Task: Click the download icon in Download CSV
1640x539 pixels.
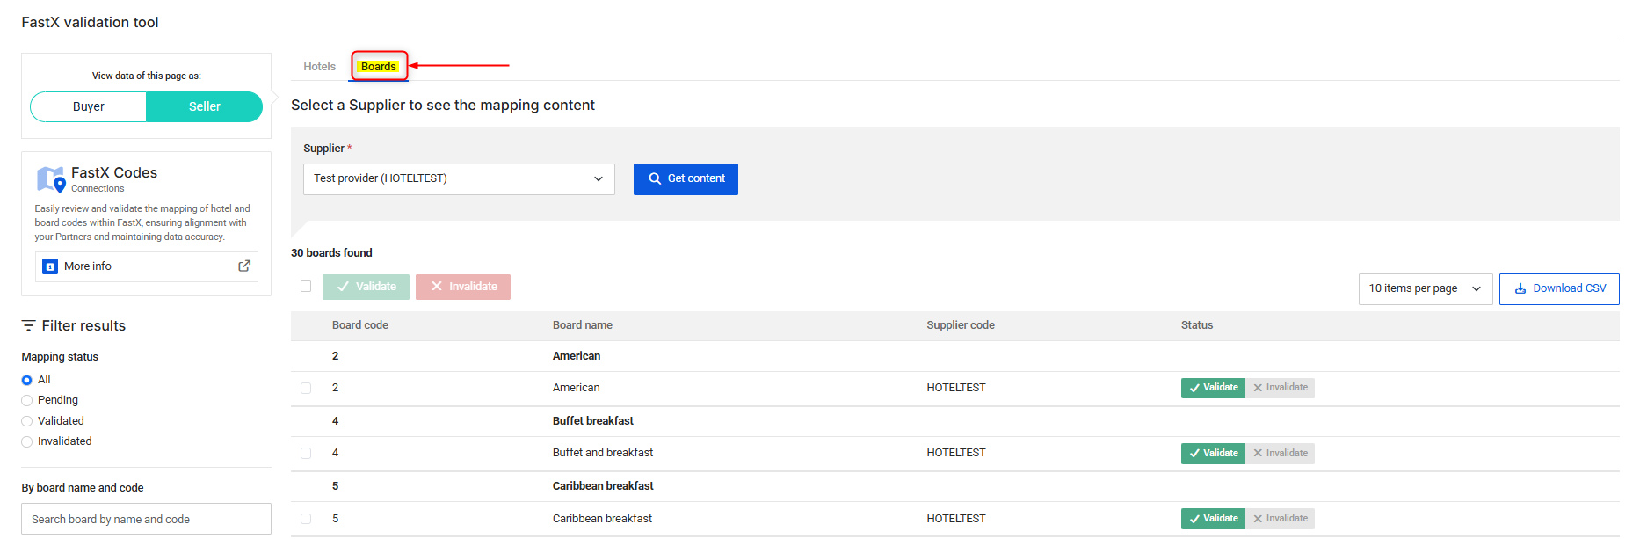Action: (x=1520, y=288)
